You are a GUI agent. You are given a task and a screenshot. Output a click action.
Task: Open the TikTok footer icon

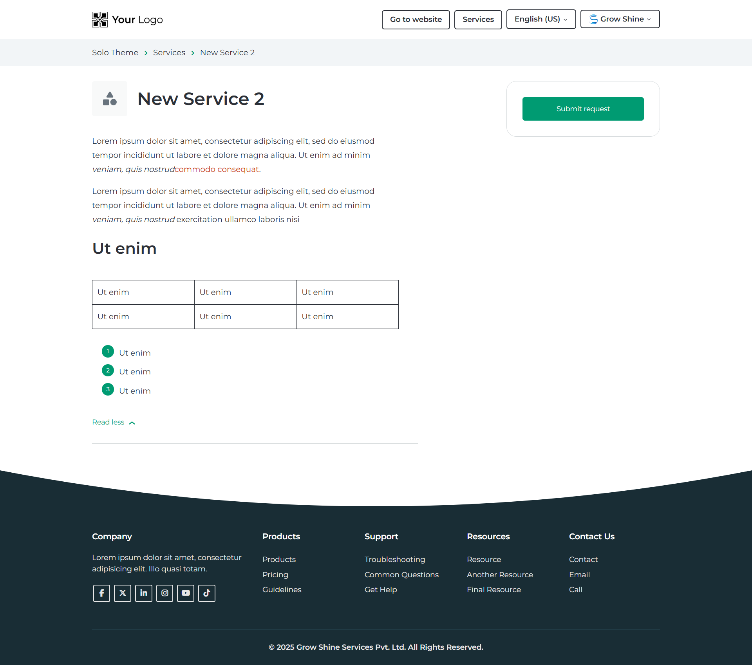click(x=207, y=593)
